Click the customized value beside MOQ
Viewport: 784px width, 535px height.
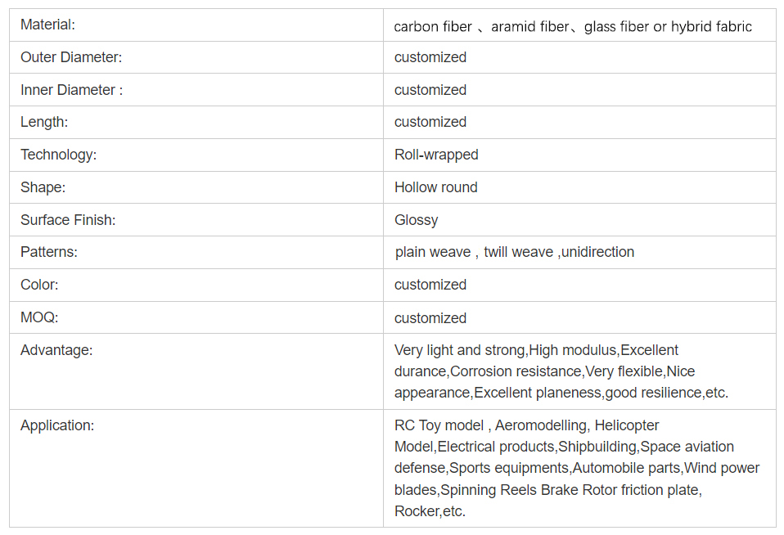point(430,318)
